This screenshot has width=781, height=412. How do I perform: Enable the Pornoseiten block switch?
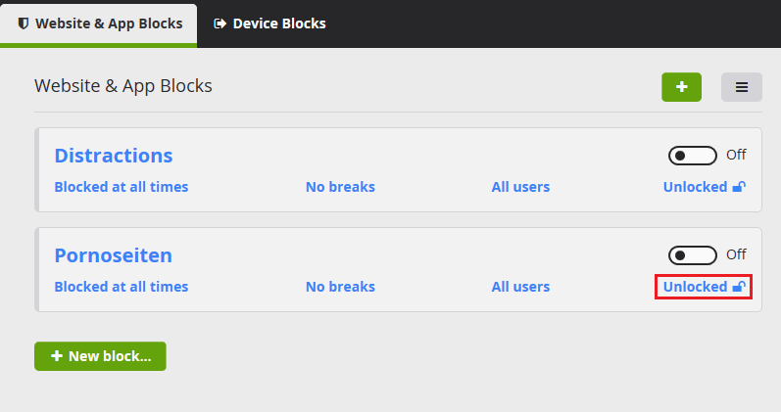694,254
